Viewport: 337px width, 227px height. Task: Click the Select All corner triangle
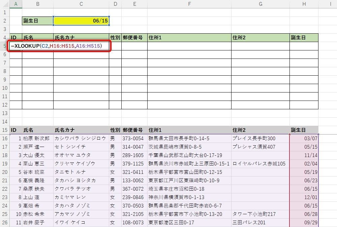pyautogui.click(x=5, y=4)
